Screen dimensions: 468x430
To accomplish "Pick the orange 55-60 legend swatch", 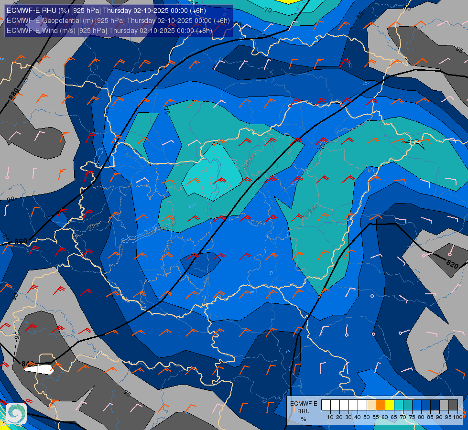I will click(381, 405).
